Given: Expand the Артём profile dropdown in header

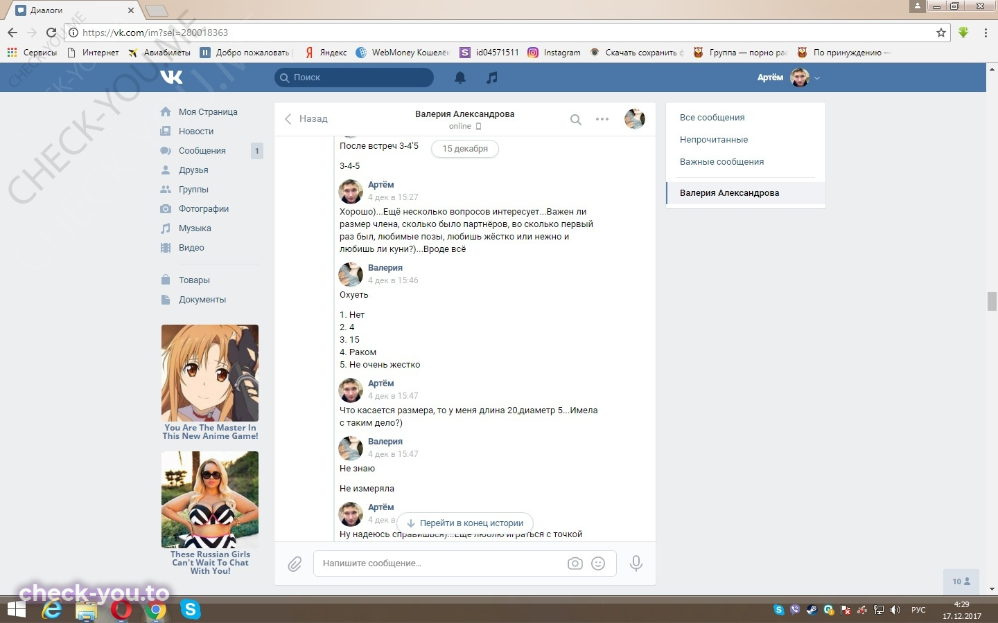Looking at the screenshot, I should click(789, 78).
